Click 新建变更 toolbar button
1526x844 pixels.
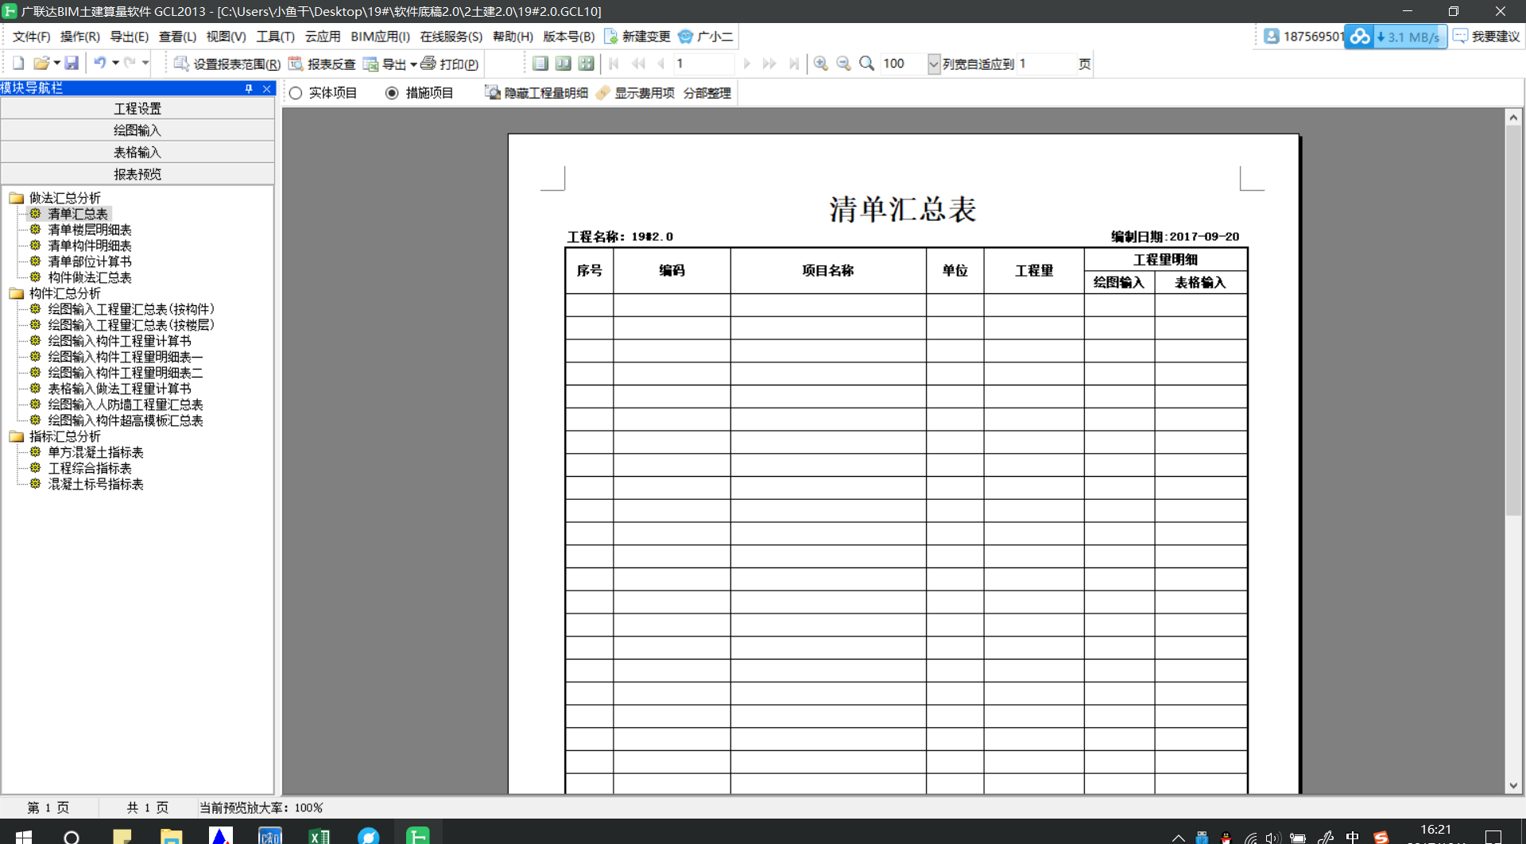(637, 37)
